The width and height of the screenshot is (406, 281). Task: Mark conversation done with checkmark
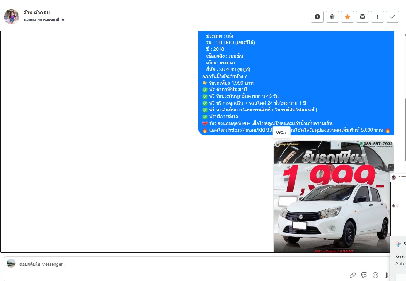[x=392, y=17]
